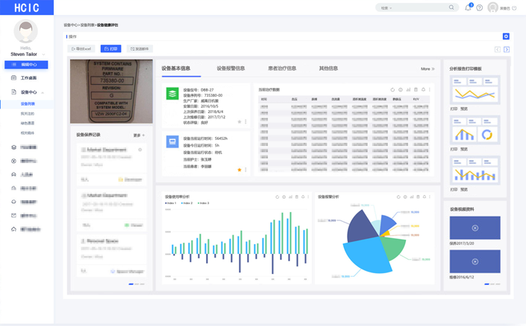The width and height of the screenshot is (526, 326).
Task: Toggle the star favorite on device info card
Action: click(239, 121)
